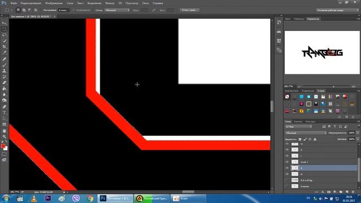The width and height of the screenshot is (361, 203).
Task: Open the Layers panel flyout menu
Action: [359, 121]
